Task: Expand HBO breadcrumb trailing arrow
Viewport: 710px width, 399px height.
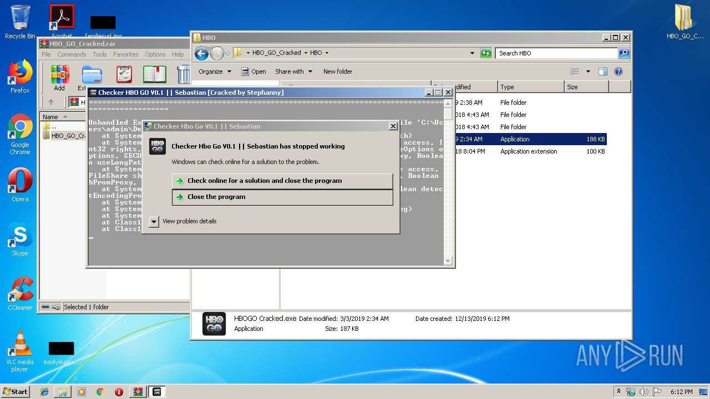Action: 327,53
